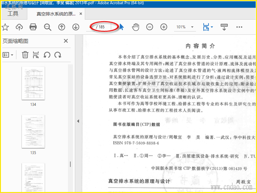Screen dimensions: 257x193
Task: Open the more tools ellipsis menu
Action: point(239,27)
